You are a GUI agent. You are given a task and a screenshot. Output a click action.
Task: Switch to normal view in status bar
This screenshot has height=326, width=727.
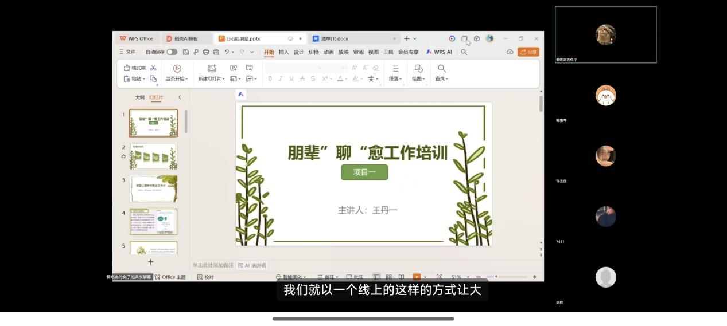point(376,277)
